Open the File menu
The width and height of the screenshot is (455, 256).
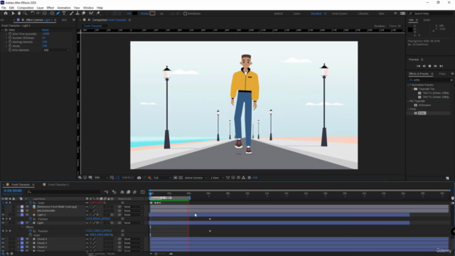tap(4, 8)
